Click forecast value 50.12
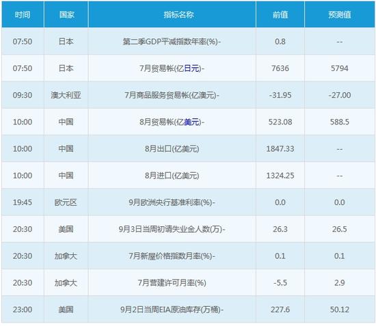 [340, 310]
